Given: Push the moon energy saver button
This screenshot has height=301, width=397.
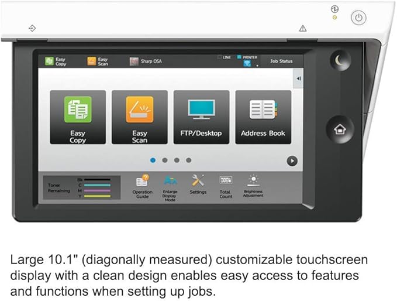Looking at the screenshot, I should click(x=340, y=60).
